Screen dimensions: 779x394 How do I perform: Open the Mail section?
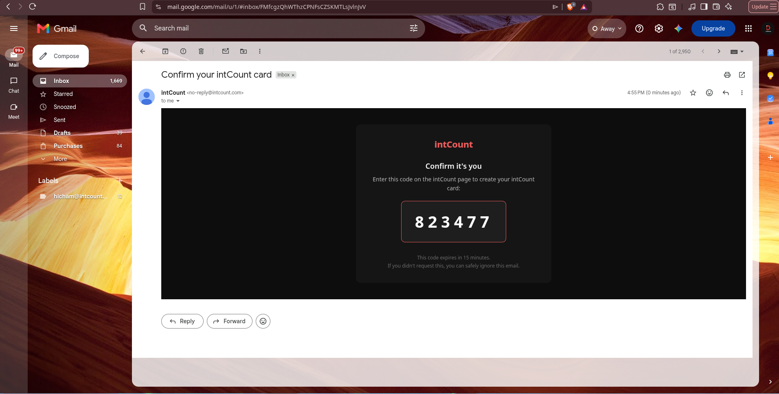coord(14,58)
